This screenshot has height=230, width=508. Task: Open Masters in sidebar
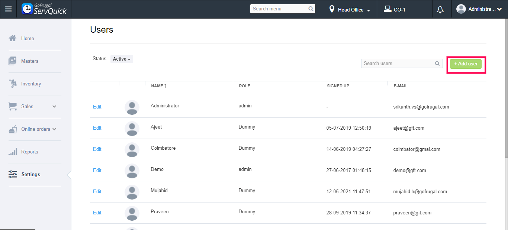click(x=30, y=61)
